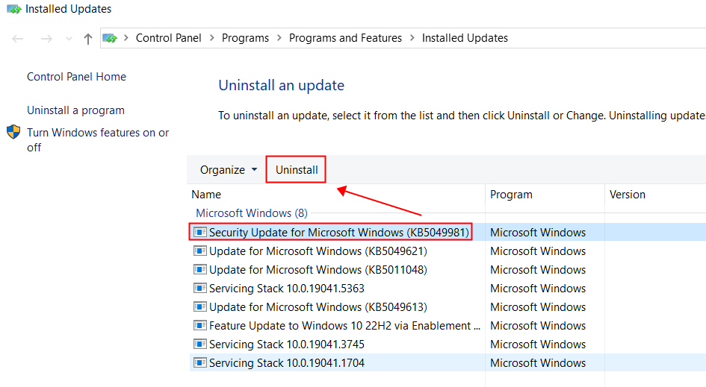Click the icon beside Servicing Stack 10.0.19041.1704

(x=200, y=362)
